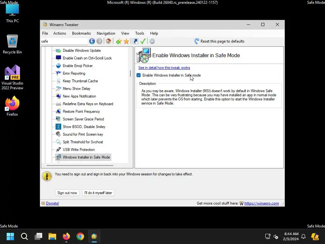Click the Forward navigation arrow in toolbar

(x=99, y=41)
